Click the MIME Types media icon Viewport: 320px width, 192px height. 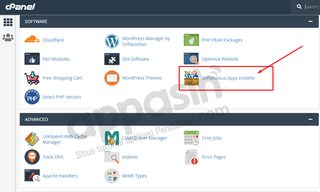coord(112,176)
